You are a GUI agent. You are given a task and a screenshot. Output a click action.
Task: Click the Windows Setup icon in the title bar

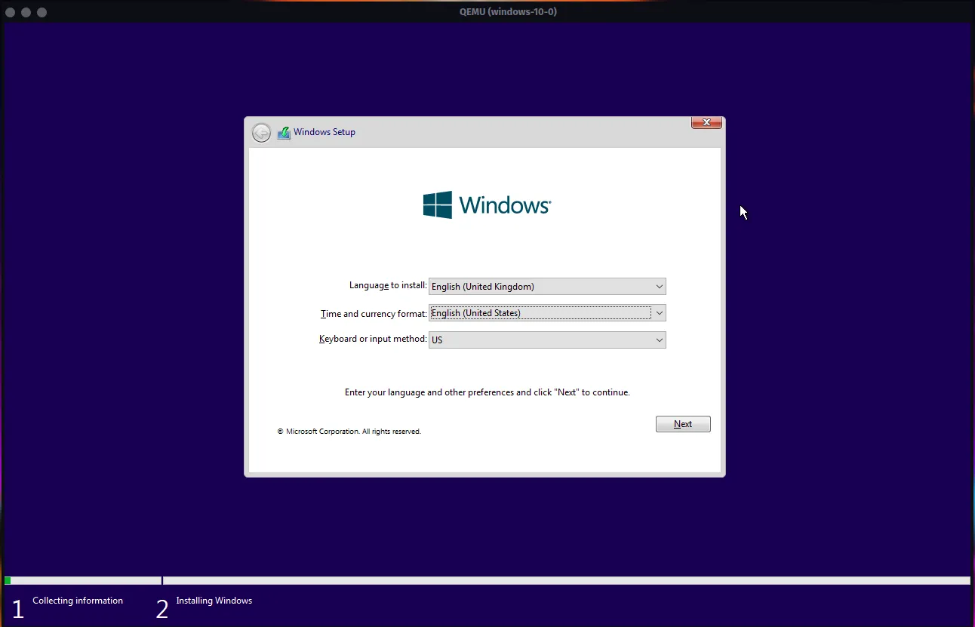(x=284, y=132)
